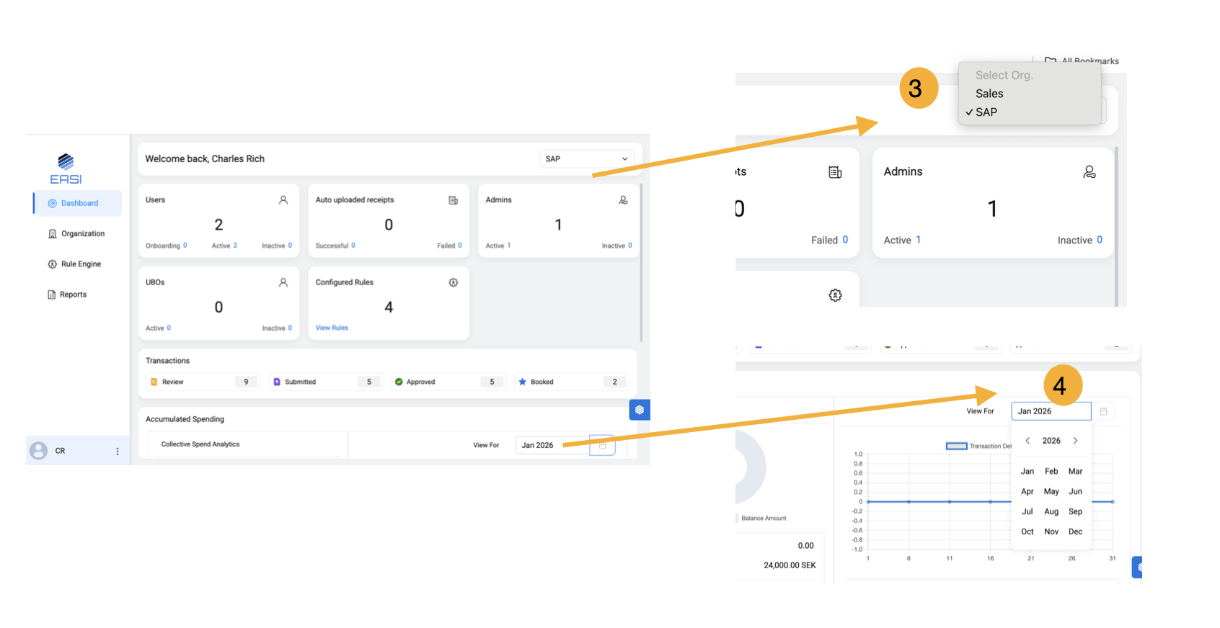This screenshot has width=1220, height=628.
Task: Click the CR user avatar icon
Action: tap(39, 451)
